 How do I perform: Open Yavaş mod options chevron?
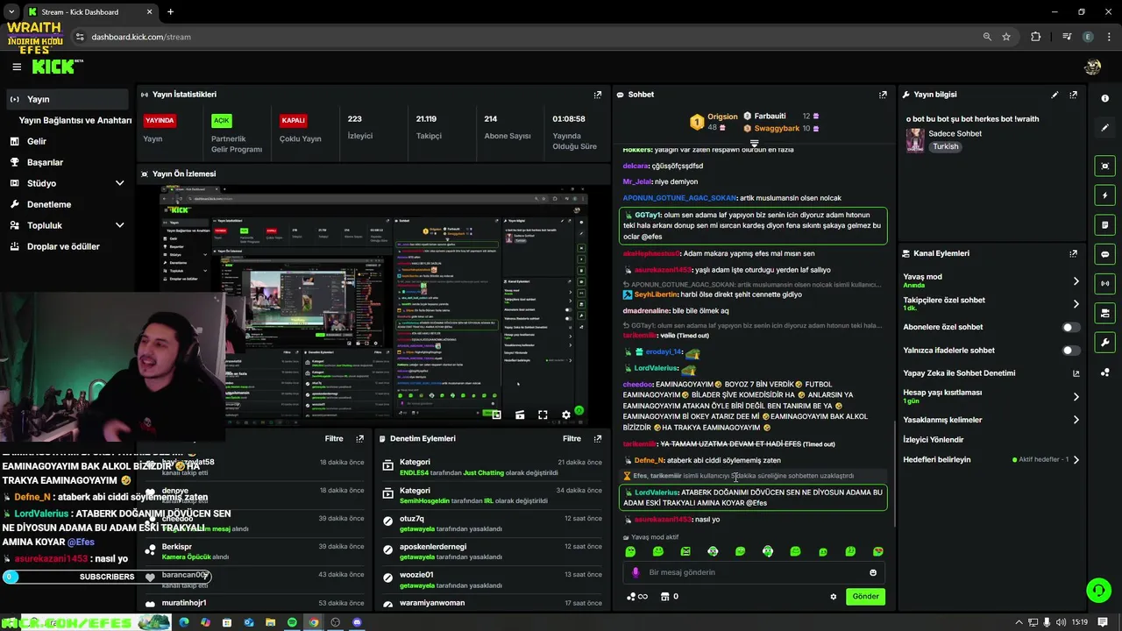pos(1076,281)
